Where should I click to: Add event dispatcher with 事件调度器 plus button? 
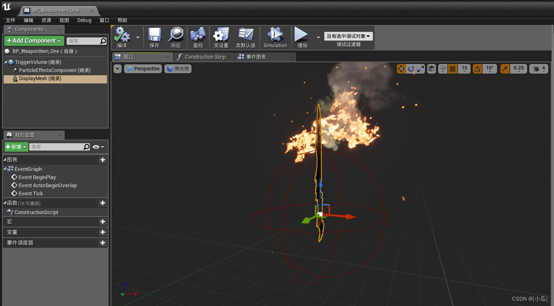click(x=103, y=243)
